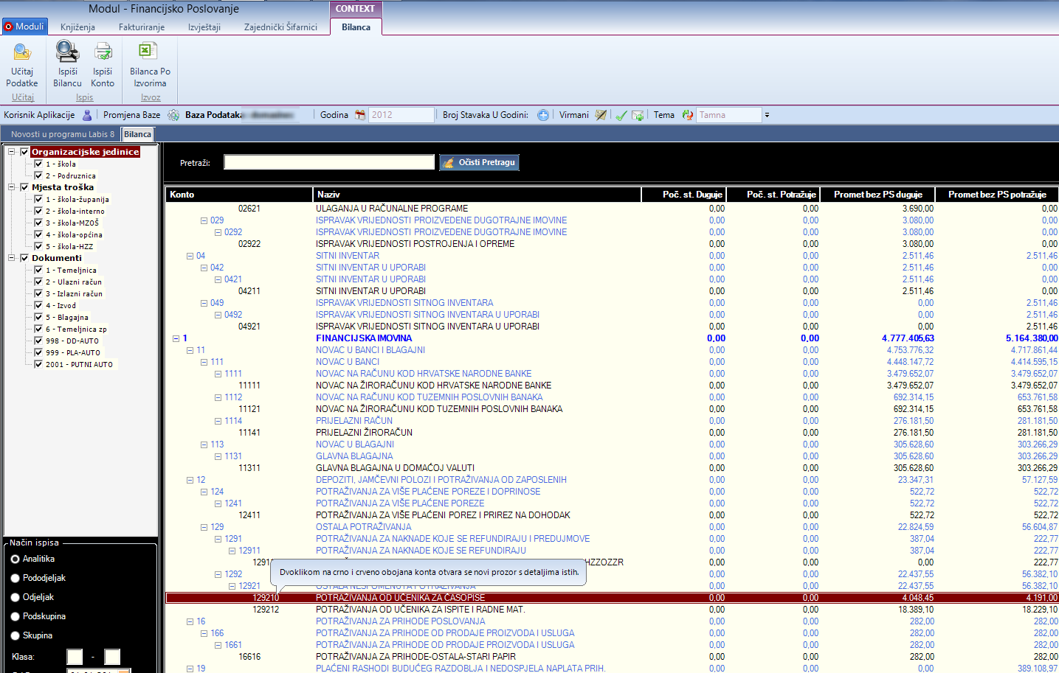1059x673 pixels.
Task: Click the Godina calendar icon
Action: point(360,115)
